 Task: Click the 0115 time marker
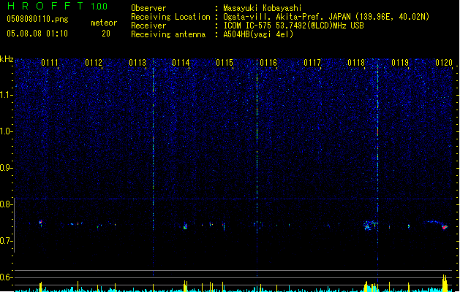225,63
